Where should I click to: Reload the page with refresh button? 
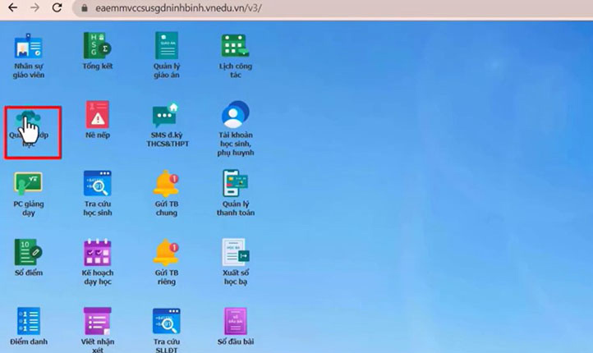57,7
